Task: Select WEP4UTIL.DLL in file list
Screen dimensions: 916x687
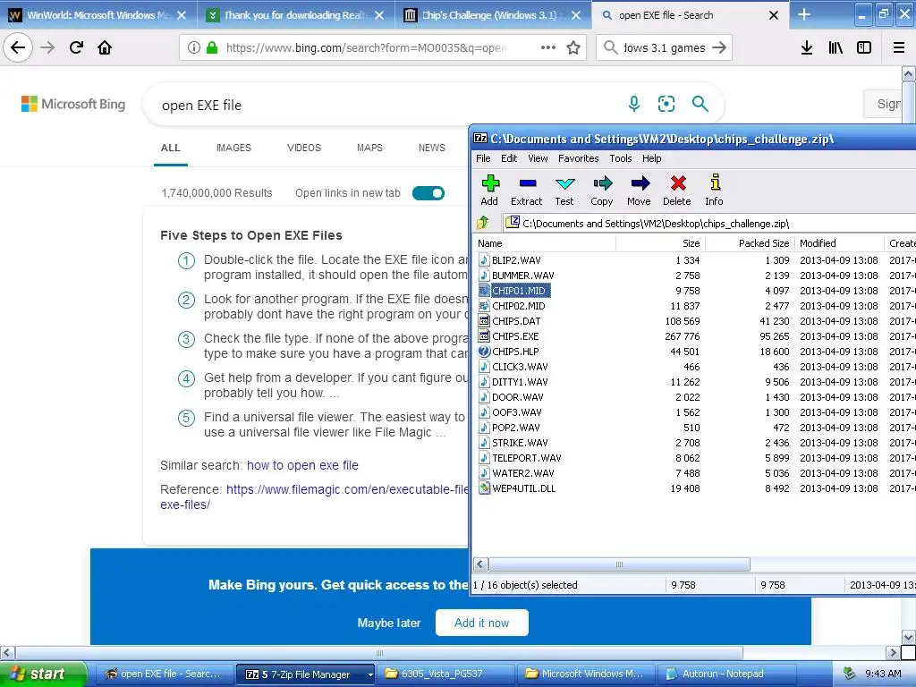Action: tap(523, 488)
